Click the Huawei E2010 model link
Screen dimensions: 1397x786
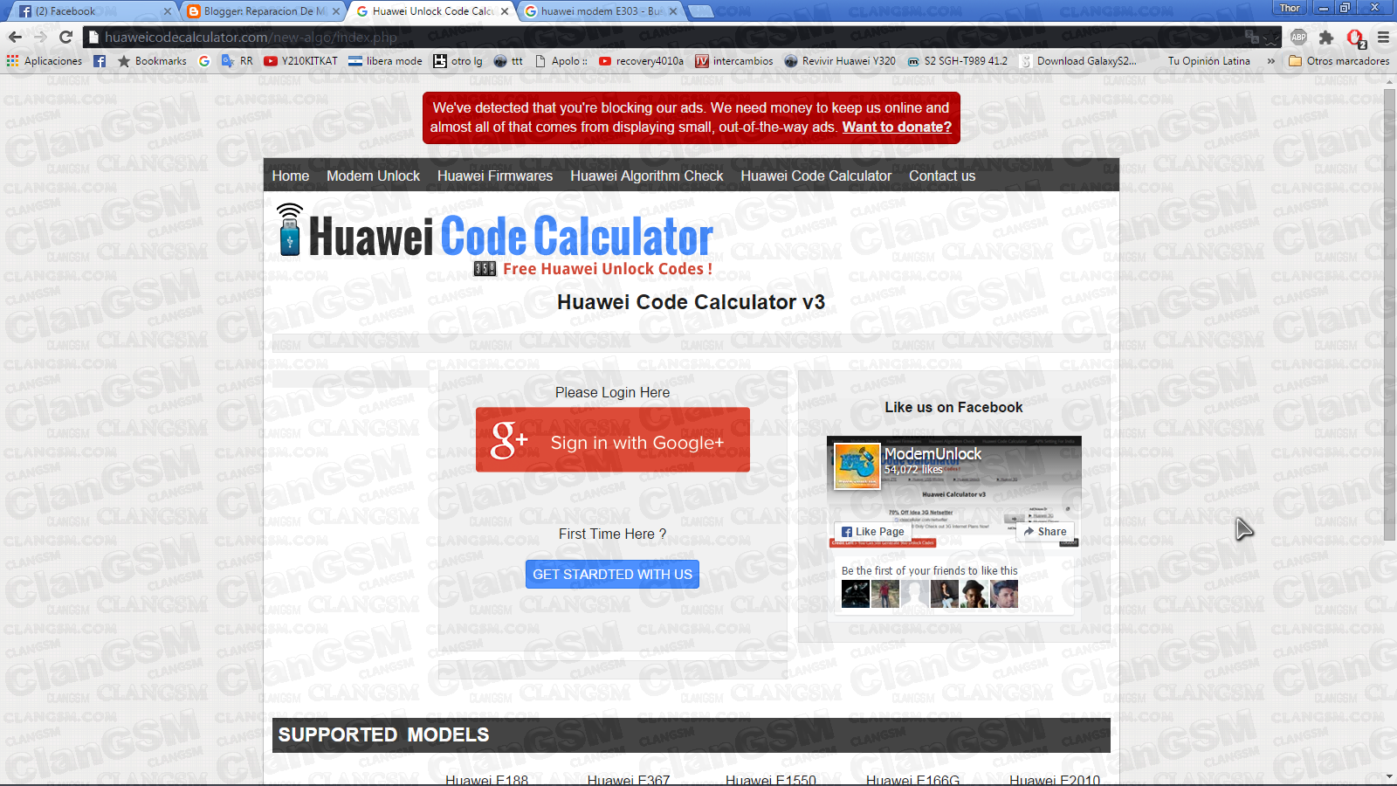[x=1055, y=779]
